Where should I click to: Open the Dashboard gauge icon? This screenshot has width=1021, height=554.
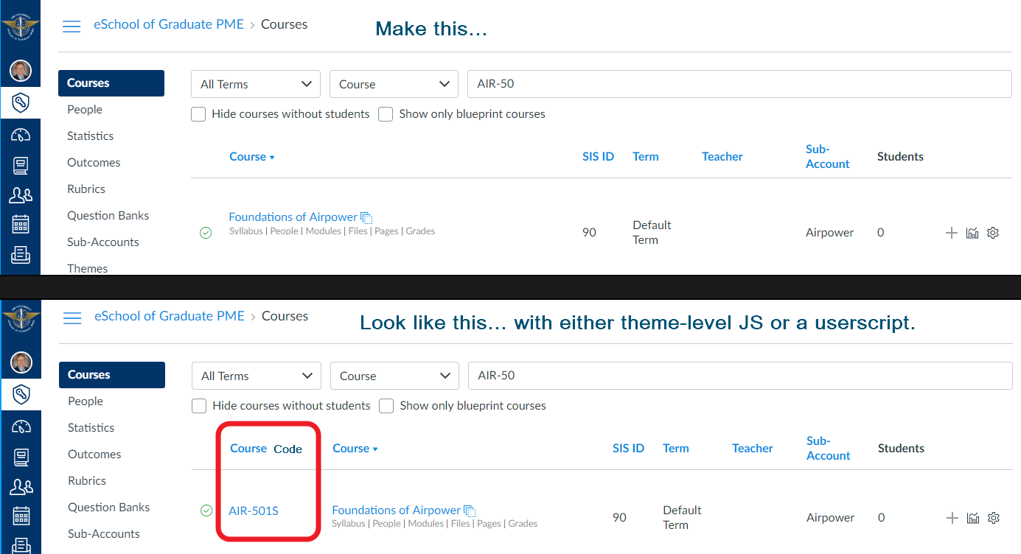(x=21, y=133)
